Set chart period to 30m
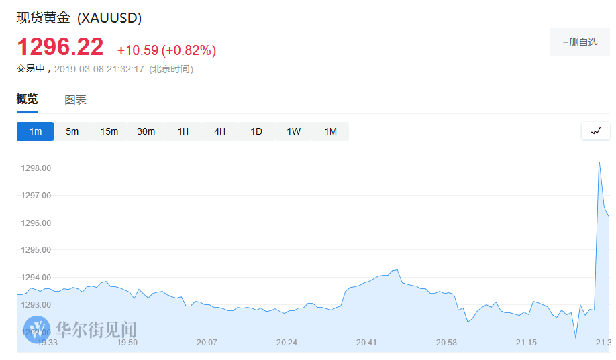616x360 pixels. [x=146, y=131]
